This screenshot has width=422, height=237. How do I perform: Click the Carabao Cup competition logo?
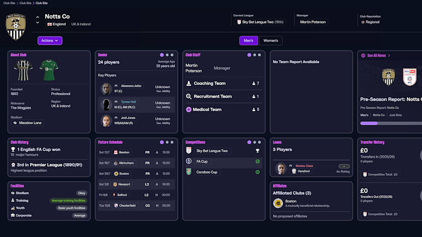(189, 172)
